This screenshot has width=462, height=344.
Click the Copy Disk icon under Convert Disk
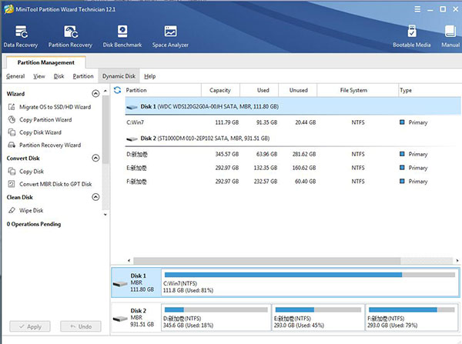[12, 171]
